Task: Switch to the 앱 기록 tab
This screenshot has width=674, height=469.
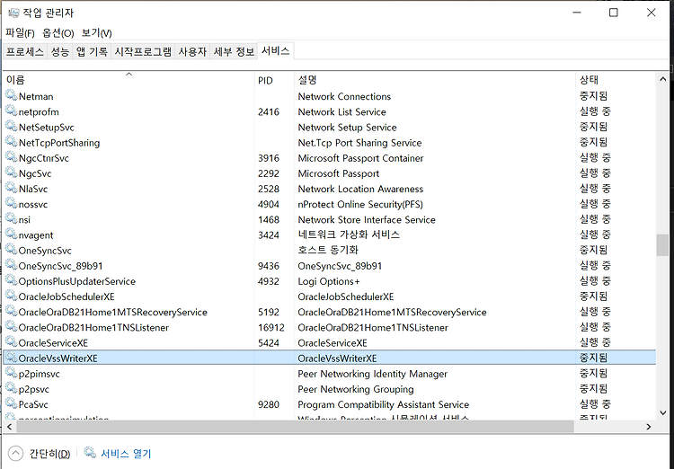Action: coord(92,52)
